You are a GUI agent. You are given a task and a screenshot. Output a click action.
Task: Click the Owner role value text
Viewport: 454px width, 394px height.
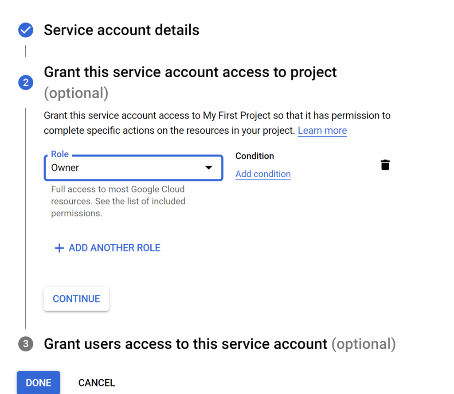pyautogui.click(x=65, y=168)
